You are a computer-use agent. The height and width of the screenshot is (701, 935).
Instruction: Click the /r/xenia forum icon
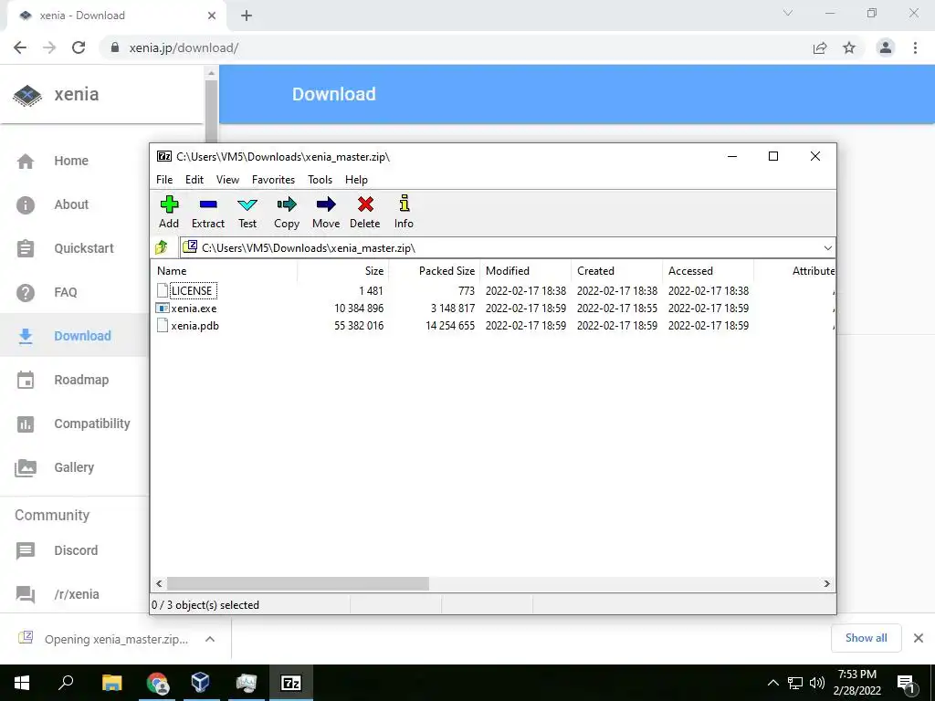(x=26, y=594)
